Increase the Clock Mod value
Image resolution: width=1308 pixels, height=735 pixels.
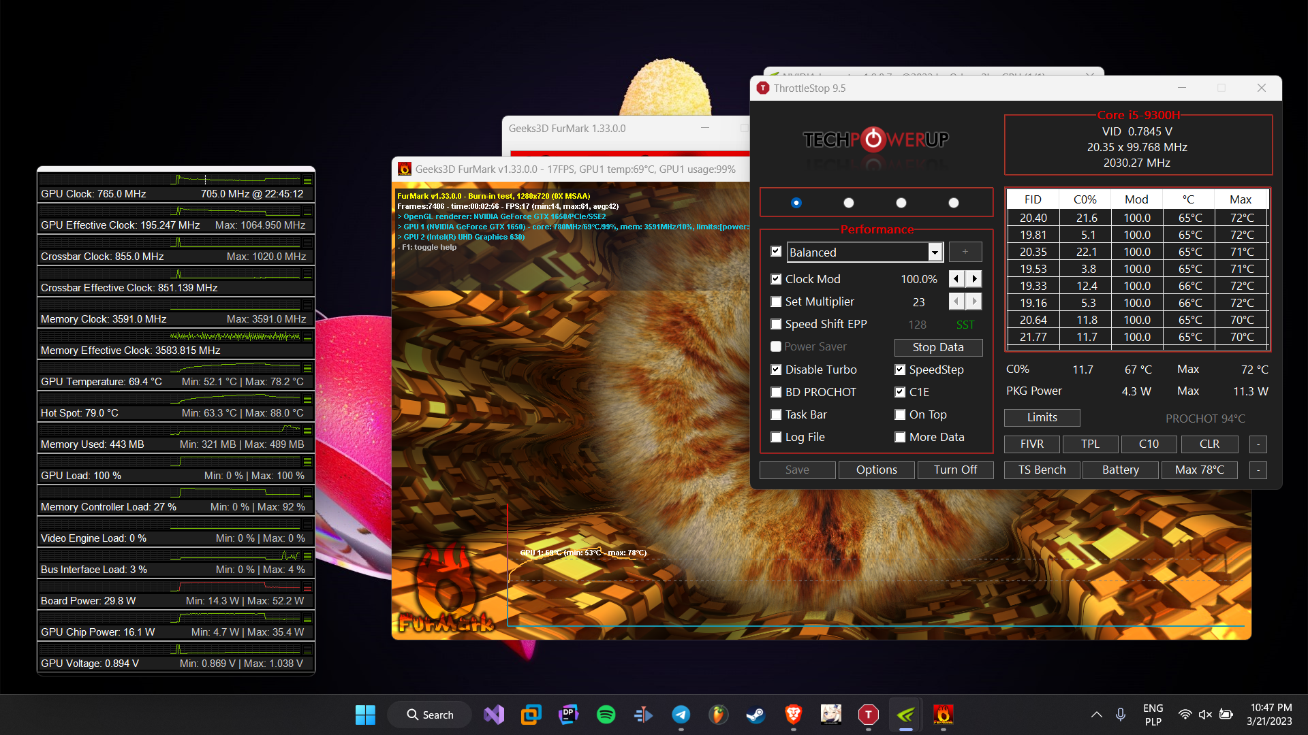974,279
